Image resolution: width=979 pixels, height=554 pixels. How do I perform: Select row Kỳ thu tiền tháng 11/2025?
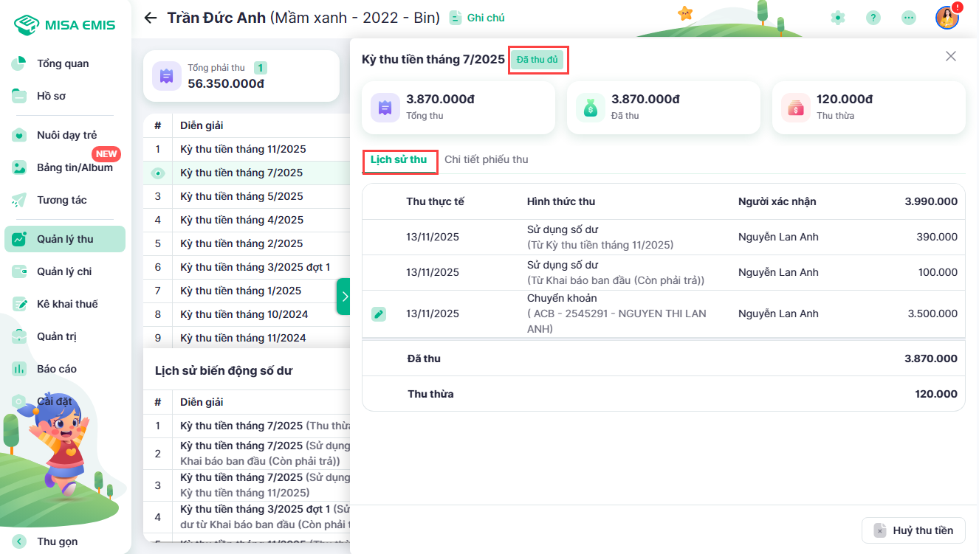[243, 149]
